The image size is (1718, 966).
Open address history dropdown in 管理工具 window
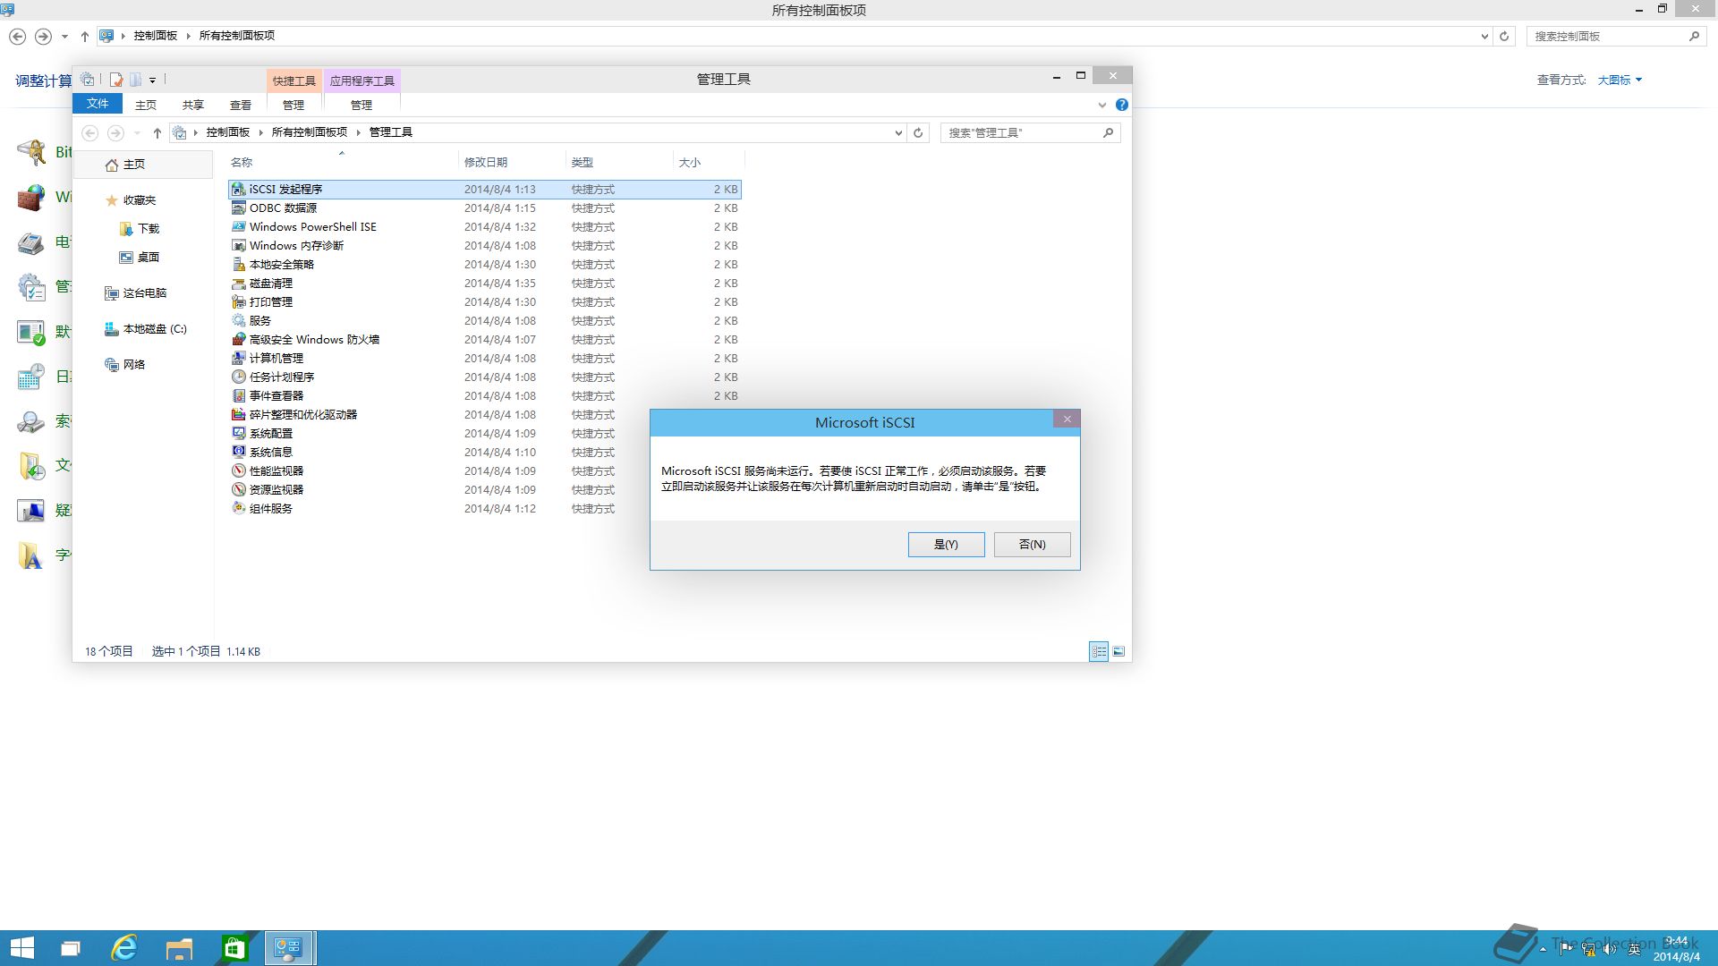pyautogui.click(x=898, y=132)
